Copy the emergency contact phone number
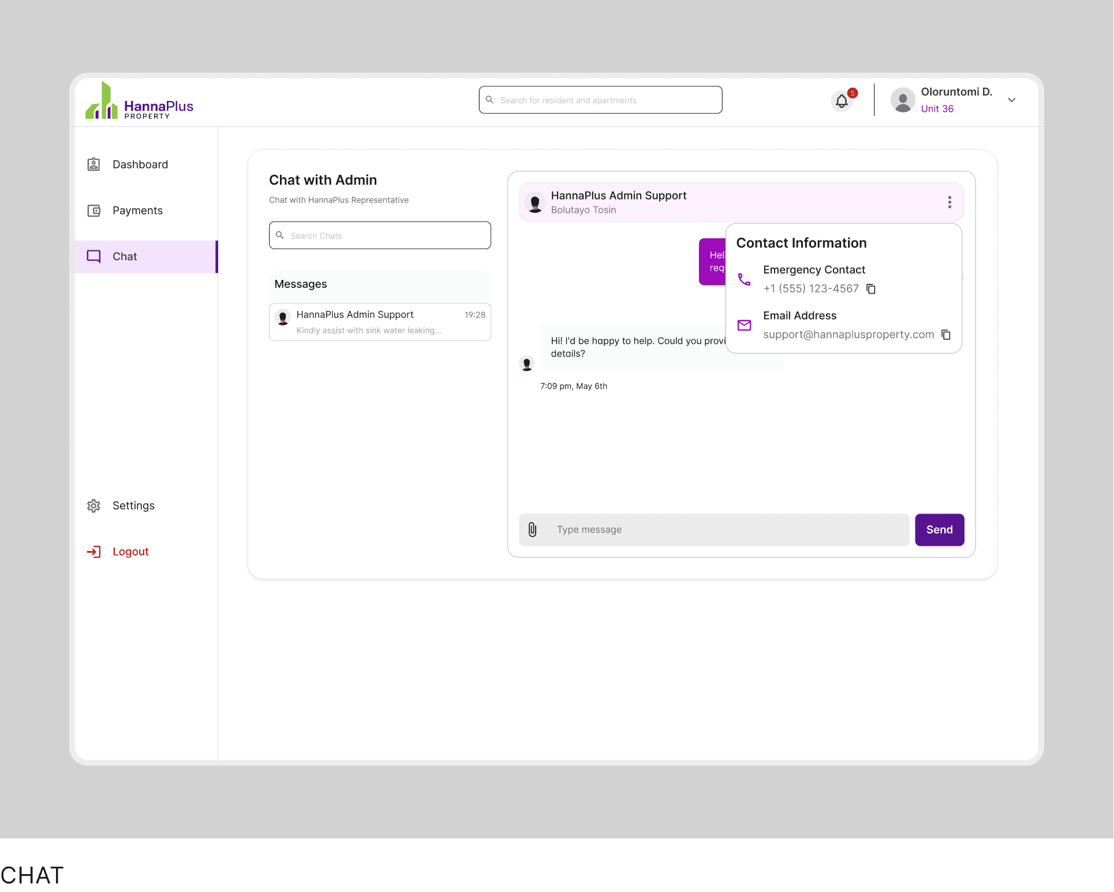The image size is (1114, 892). point(871,289)
